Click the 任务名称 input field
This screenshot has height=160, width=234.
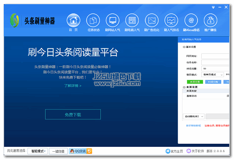[x=215, y=62]
